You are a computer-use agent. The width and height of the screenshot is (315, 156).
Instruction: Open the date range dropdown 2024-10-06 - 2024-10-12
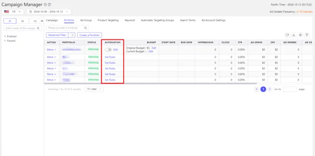pyautogui.click(x=49, y=11)
